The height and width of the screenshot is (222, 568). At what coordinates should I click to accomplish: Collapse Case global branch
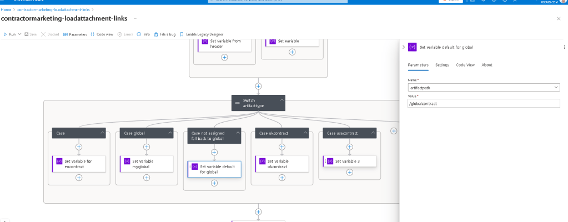tap(170, 133)
